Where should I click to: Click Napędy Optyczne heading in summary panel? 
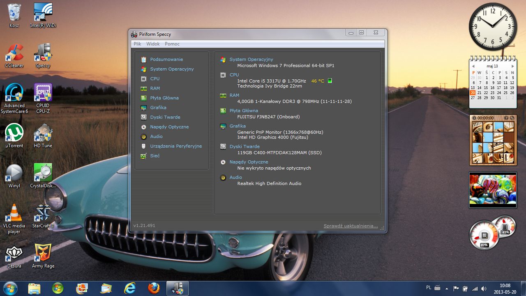(x=249, y=162)
